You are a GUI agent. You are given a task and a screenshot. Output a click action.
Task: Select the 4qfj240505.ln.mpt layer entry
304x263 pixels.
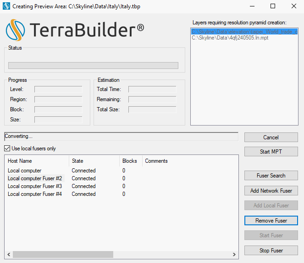pos(230,38)
